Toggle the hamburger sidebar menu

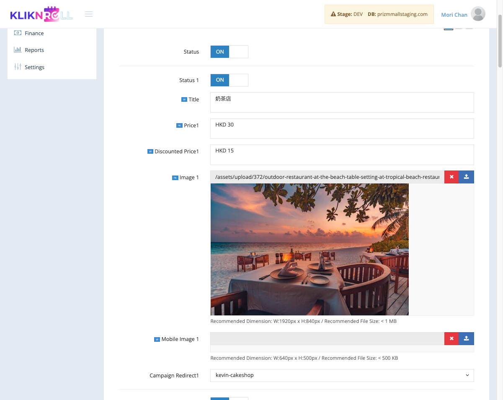[89, 14]
